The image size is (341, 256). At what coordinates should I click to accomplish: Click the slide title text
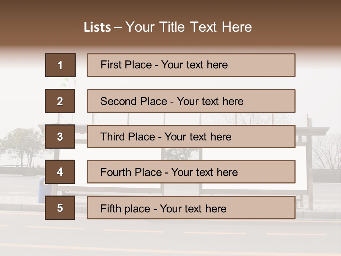point(168,27)
